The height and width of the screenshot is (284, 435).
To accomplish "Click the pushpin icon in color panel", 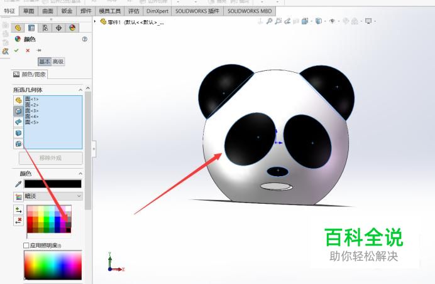I will [x=39, y=50].
